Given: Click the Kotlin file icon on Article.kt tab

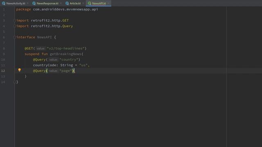Looking at the screenshot, I should [x=67, y=3].
